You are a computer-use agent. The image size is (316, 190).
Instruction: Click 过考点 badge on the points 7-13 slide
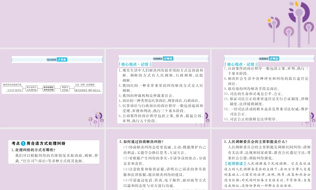(x=274, y=59)
